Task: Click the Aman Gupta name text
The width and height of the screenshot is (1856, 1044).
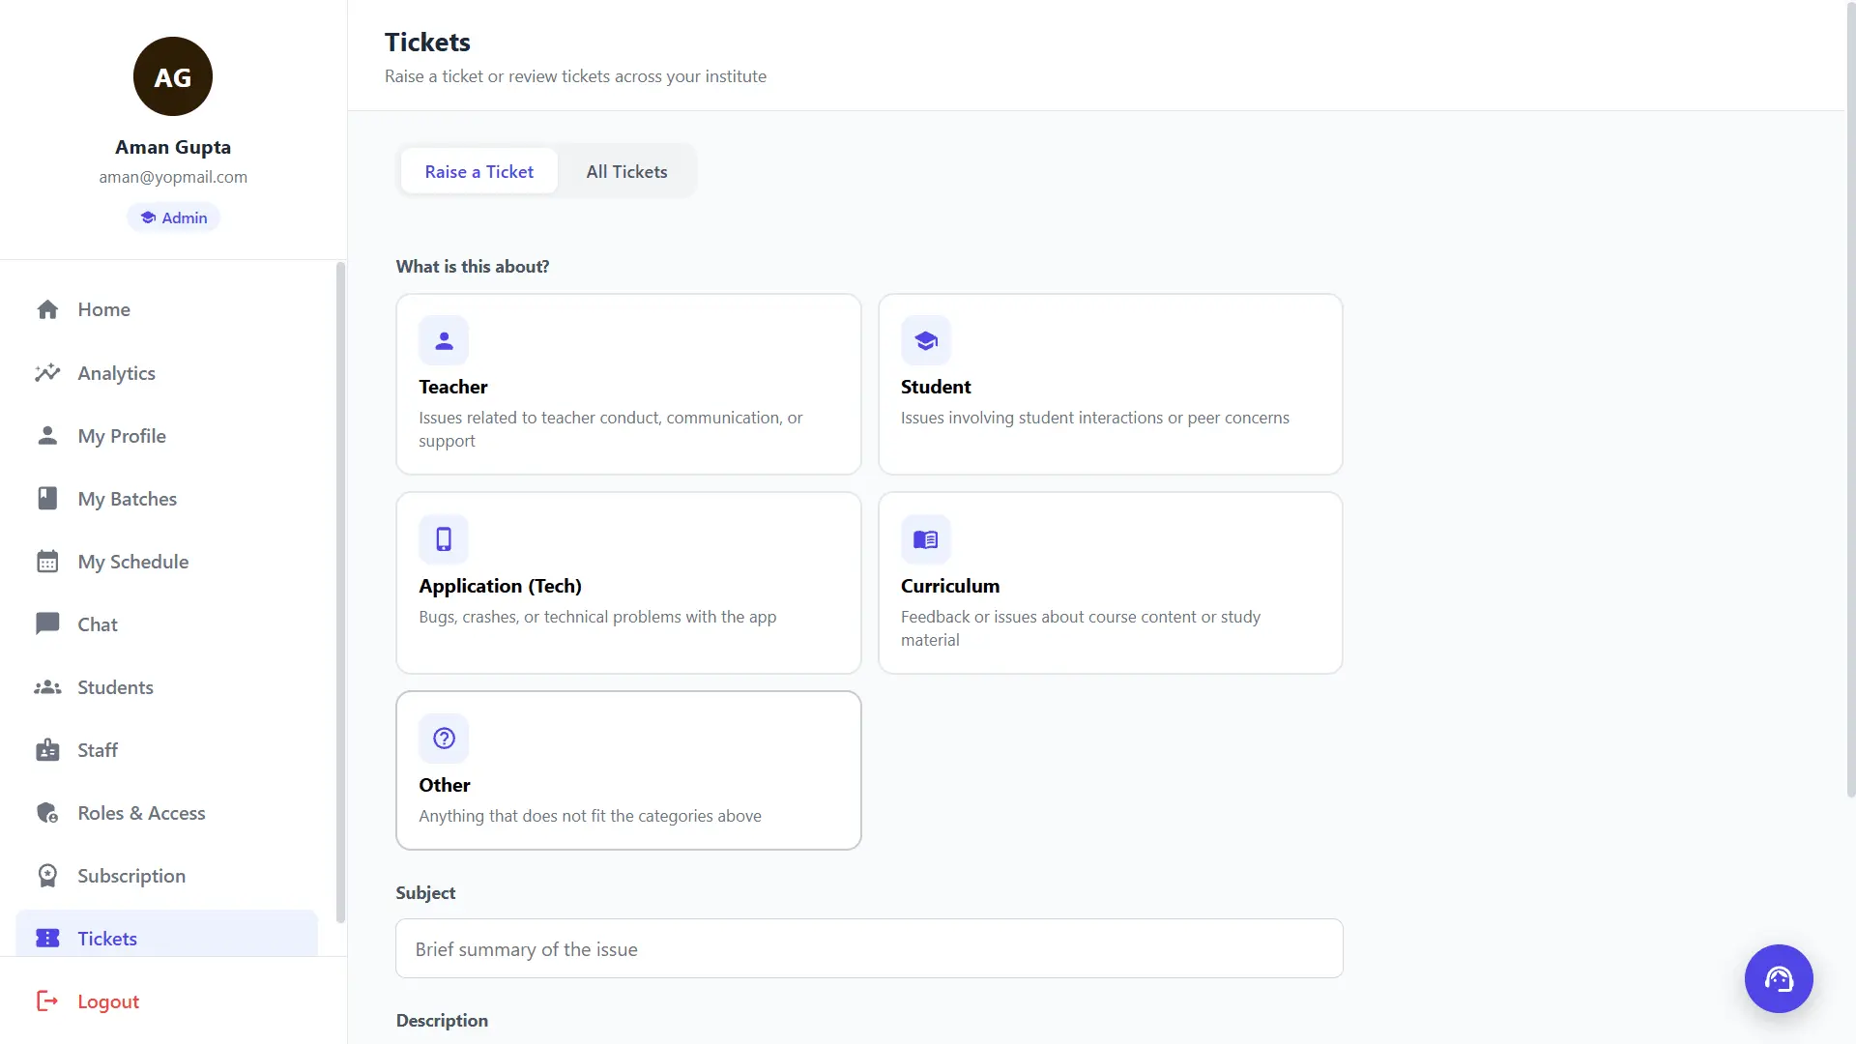Action: click(173, 147)
